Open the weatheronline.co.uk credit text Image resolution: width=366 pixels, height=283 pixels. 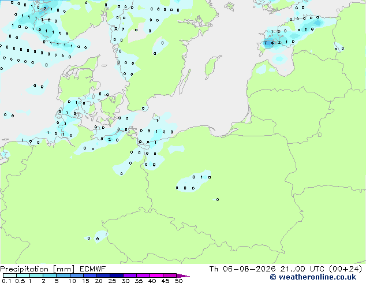[x=313, y=277]
